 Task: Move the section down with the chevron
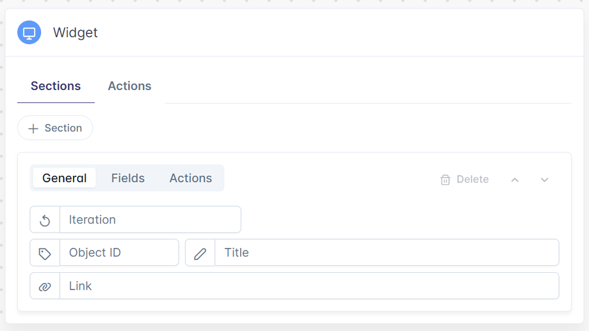coord(544,180)
